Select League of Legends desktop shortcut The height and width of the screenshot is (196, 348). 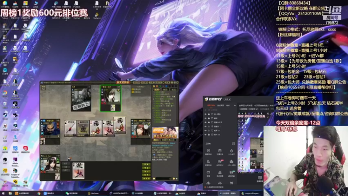(x=15, y=172)
